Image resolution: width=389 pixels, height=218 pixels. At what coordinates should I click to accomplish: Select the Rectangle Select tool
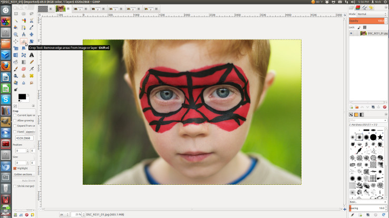(16, 14)
